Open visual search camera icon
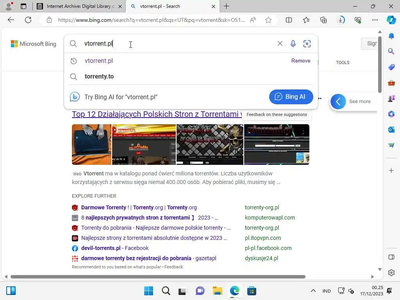This screenshot has height=300, width=400. tap(307, 44)
